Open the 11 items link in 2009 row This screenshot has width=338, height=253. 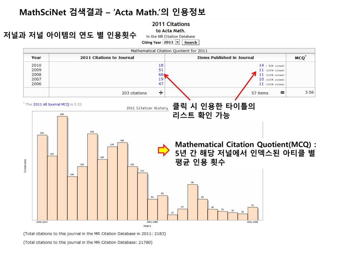point(261,70)
